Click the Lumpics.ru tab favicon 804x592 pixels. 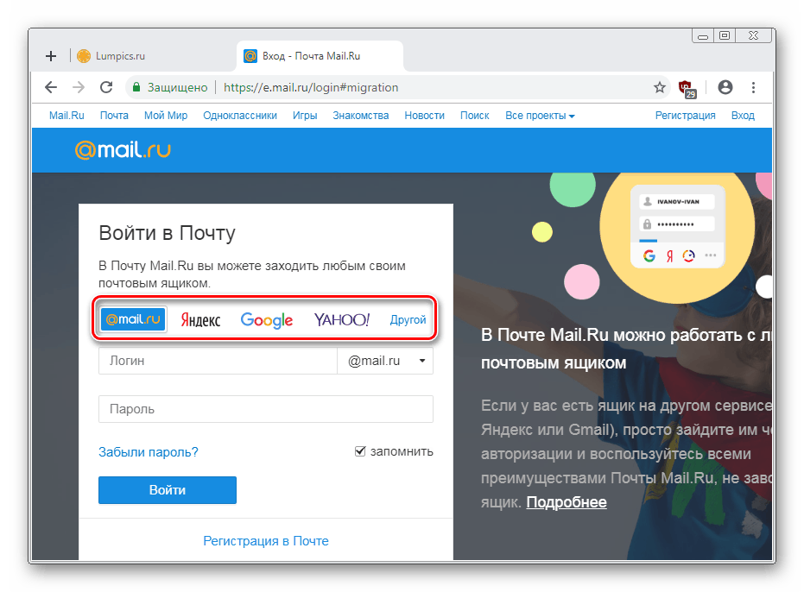click(84, 56)
